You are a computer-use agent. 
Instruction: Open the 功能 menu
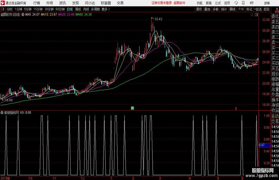200,3
